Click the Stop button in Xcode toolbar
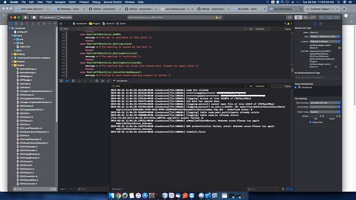The image size is (356, 200). tap(34, 17)
